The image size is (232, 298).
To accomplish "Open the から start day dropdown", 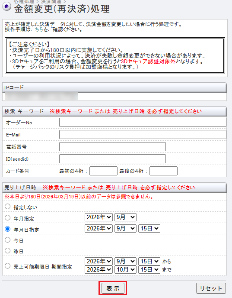I will (149, 262).
